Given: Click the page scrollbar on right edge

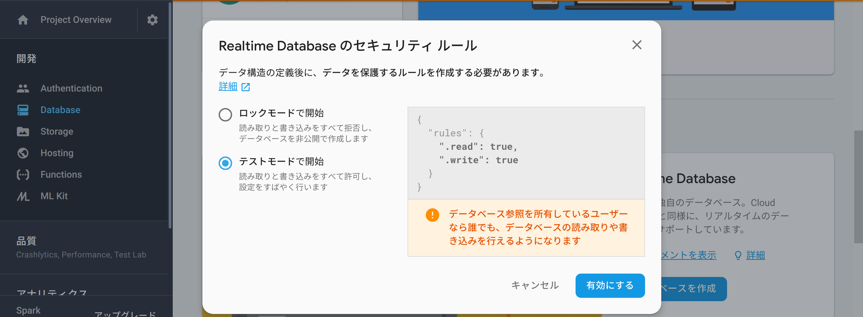Looking at the screenshot, I should 858,187.
